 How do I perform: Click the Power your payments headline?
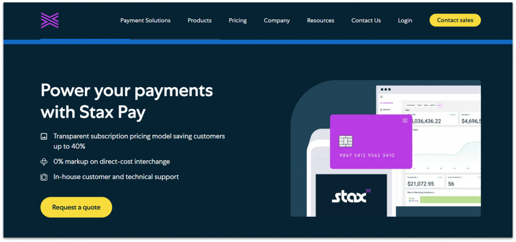[127, 102]
